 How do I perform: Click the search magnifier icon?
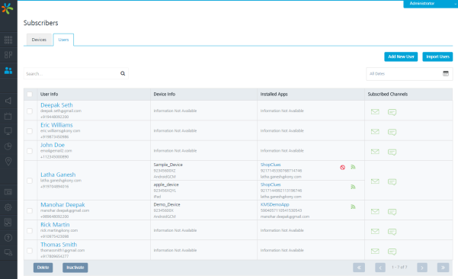click(123, 74)
